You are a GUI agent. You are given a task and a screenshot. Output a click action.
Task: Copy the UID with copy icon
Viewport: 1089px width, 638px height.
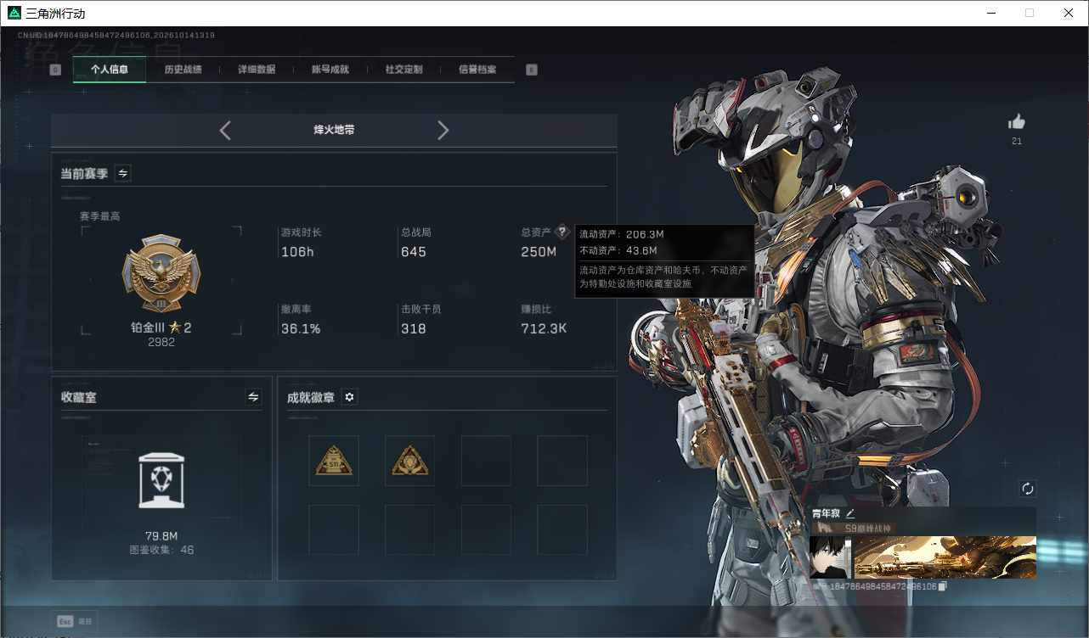click(942, 586)
